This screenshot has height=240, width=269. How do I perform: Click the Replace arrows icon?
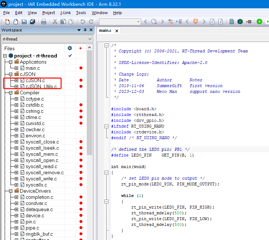point(171,22)
